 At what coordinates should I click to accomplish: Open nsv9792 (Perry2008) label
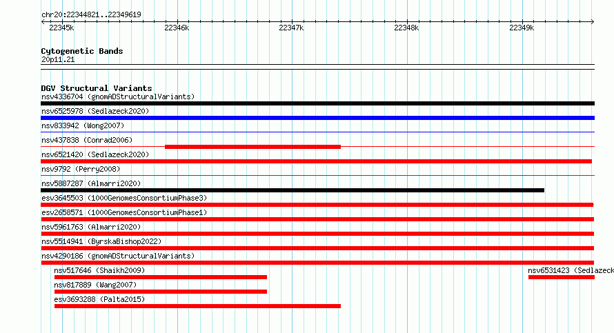81,169
